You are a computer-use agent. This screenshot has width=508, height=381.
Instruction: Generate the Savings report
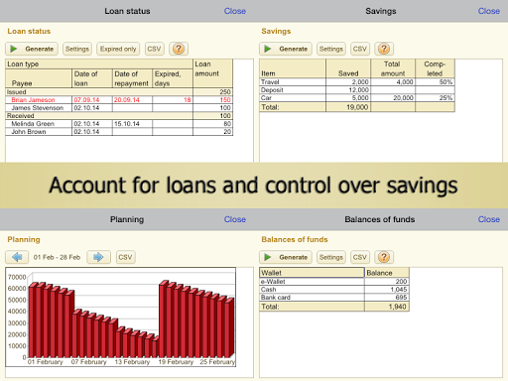point(286,49)
